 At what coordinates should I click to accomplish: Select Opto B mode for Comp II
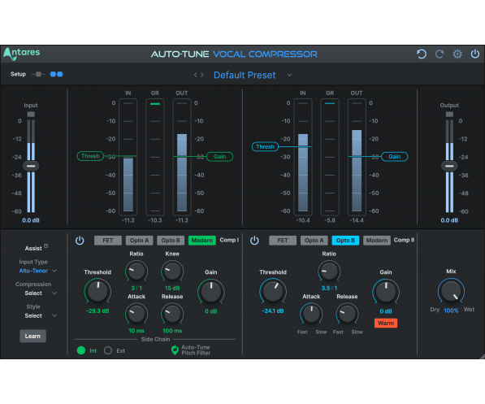345,241
